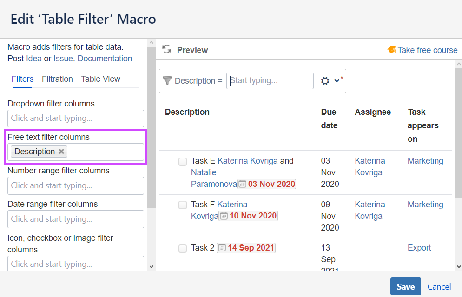
Task: Click calendar icon beside 14 Sep 2021
Action: point(222,248)
